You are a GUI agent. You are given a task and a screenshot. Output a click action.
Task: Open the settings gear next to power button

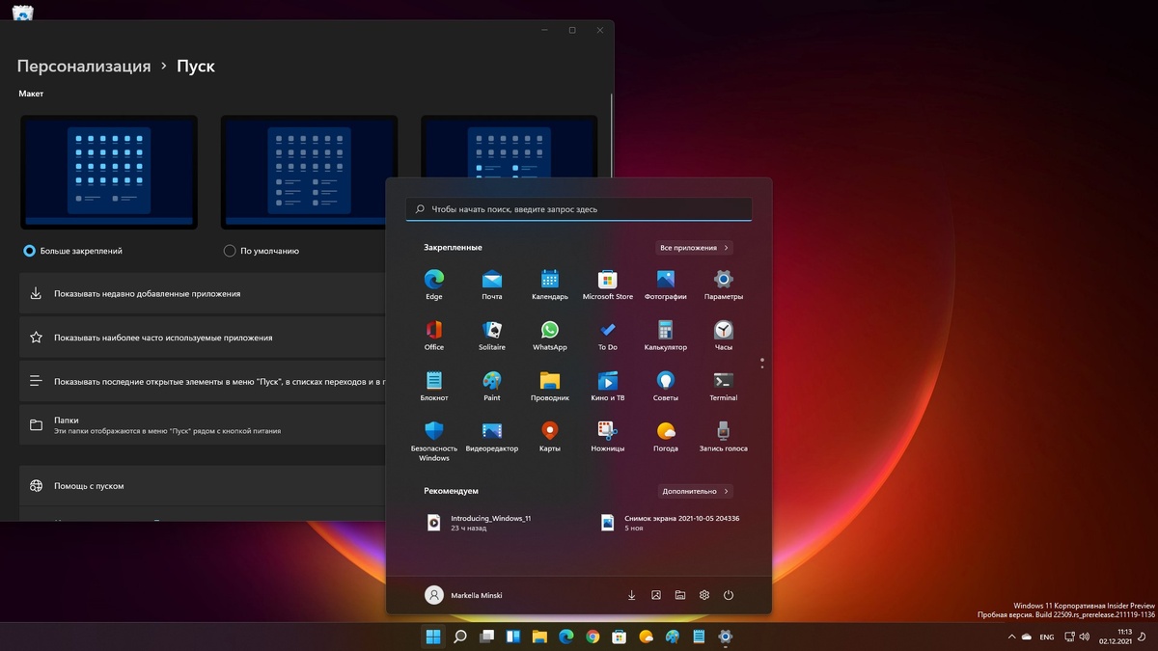704,595
